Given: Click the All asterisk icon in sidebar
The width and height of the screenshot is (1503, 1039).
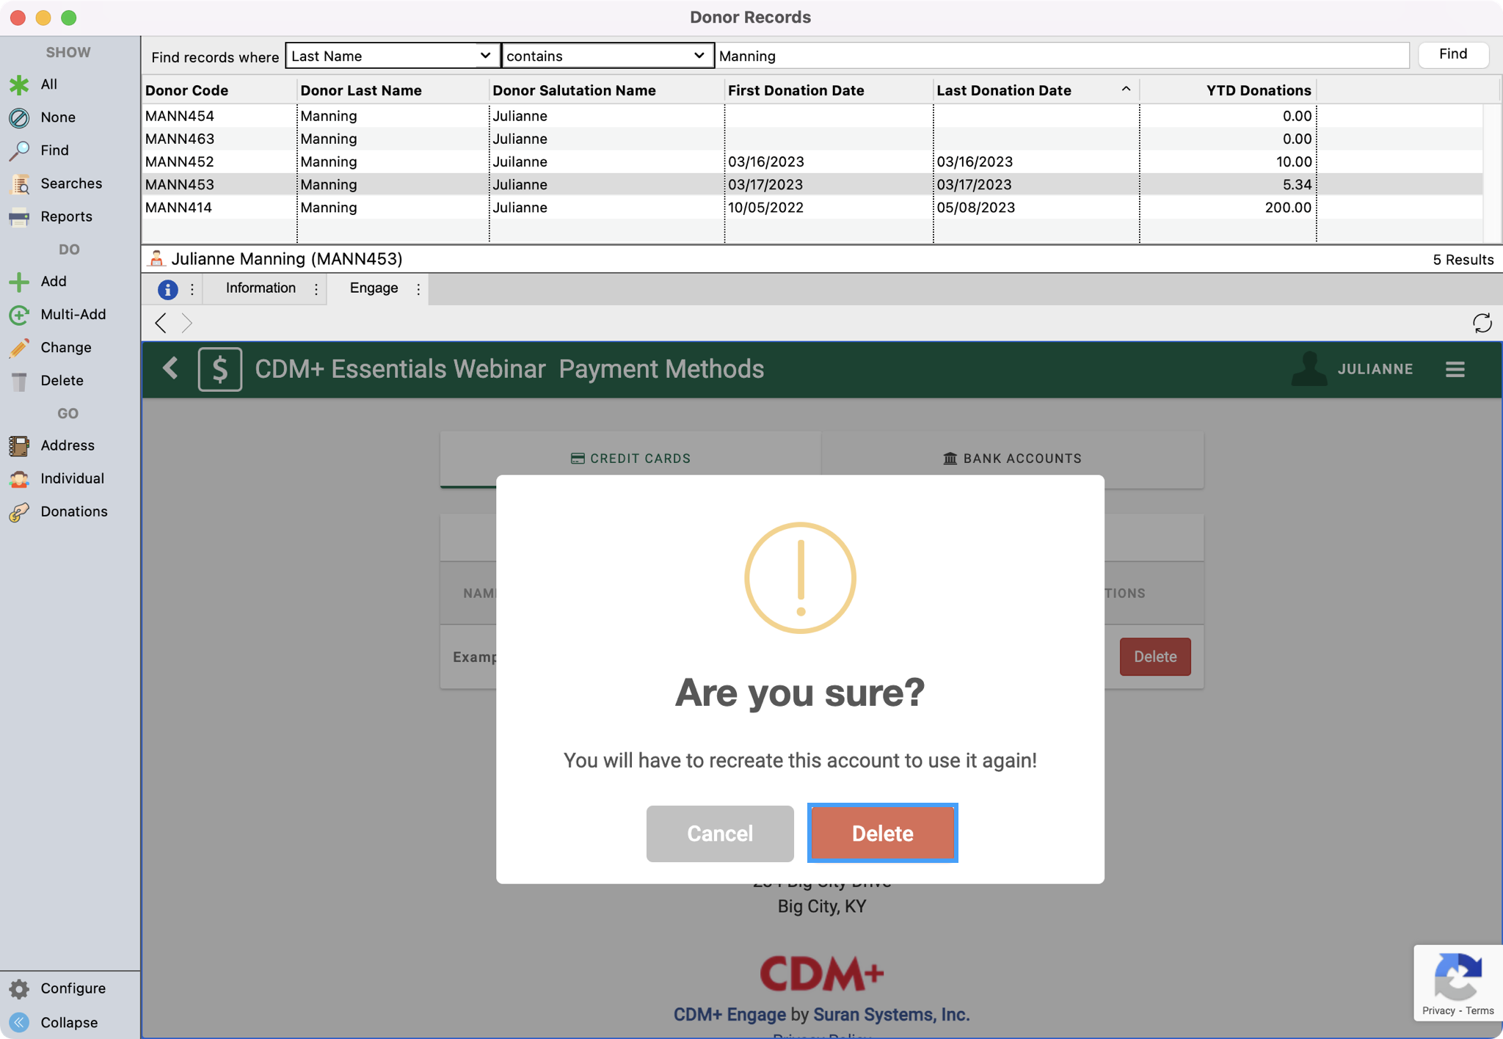Looking at the screenshot, I should coord(19,84).
